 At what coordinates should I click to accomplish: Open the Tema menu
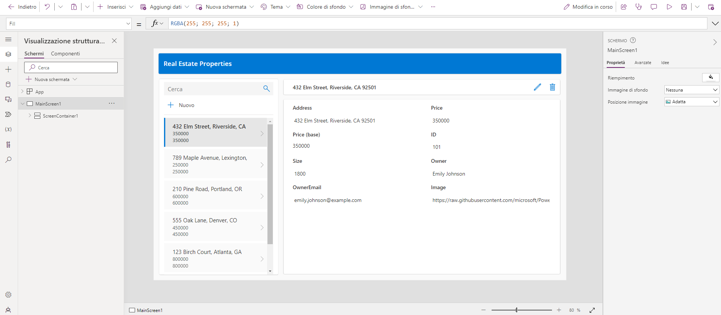pos(275,7)
